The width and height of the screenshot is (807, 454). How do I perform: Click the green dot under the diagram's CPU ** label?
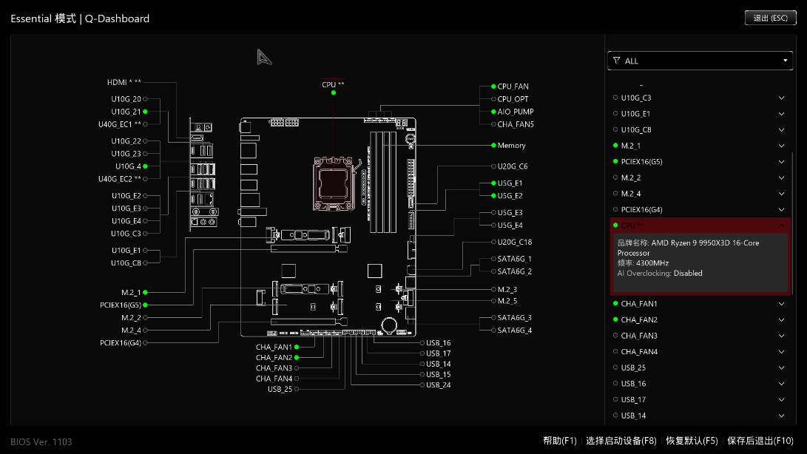tap(334, 92)
